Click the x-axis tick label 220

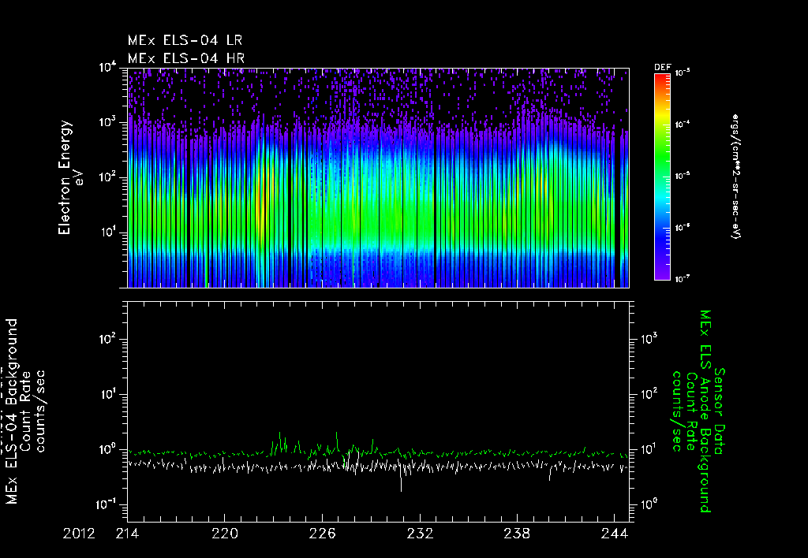point(225,534)
